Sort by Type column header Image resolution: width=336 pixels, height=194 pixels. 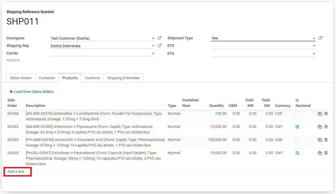(172, 106)
